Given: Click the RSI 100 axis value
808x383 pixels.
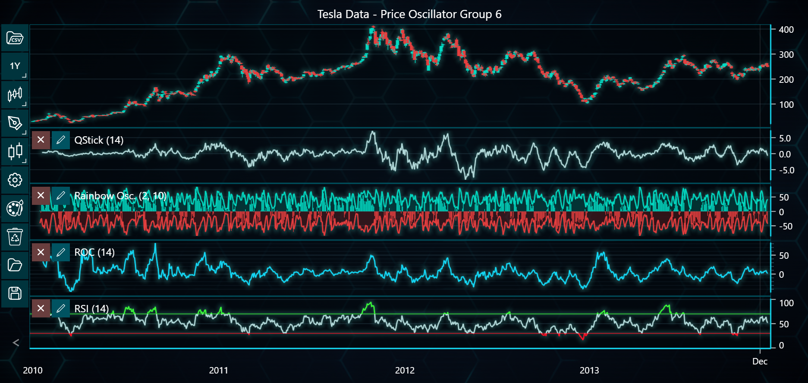Looking at the screenshot, I should click(x=786, y=303).
